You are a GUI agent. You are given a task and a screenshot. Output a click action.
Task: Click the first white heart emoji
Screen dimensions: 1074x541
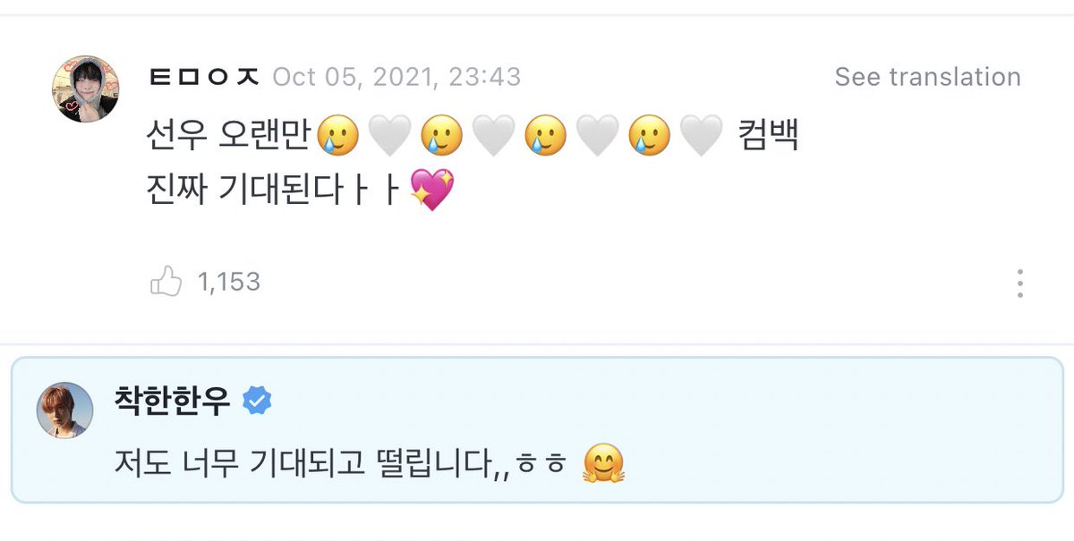pos(389,137)
